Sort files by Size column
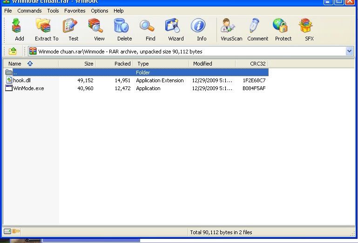The image size is (358, 243). [x=77, y=64]
